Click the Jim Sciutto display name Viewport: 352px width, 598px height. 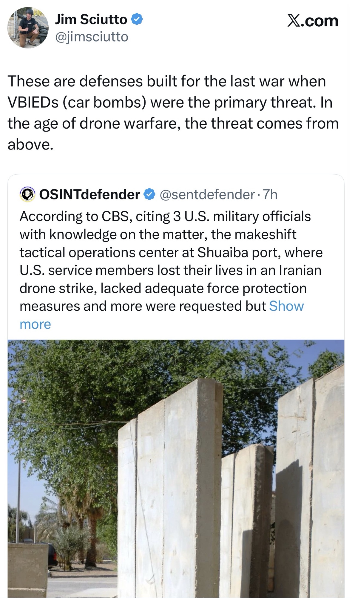[x=91, y=20]
